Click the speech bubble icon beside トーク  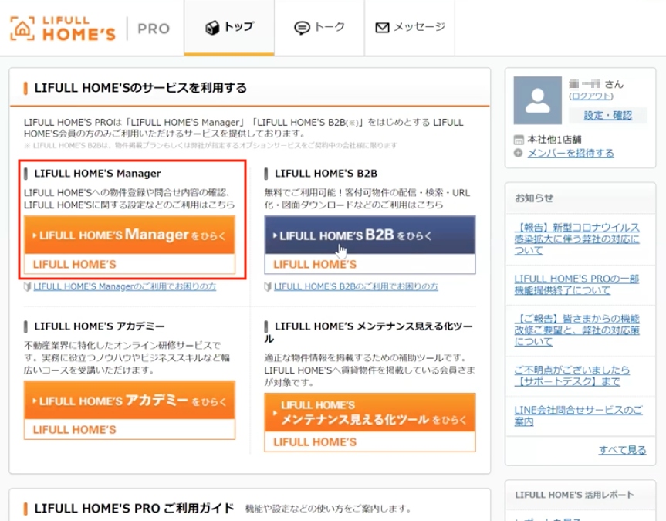pos(302,28)
